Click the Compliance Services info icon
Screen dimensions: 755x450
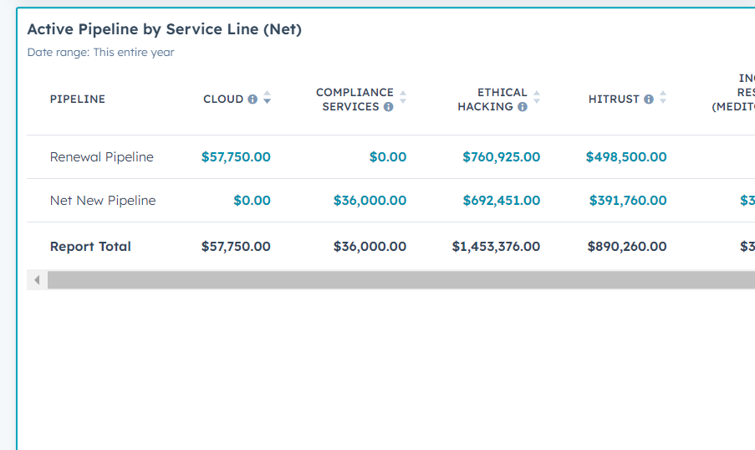[x=388, y=107]
